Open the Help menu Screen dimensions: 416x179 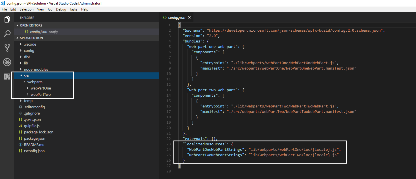coord(85,9)
